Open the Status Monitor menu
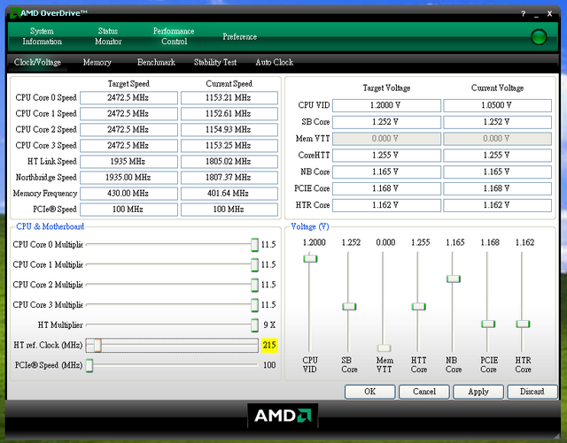 coord(108,36)
